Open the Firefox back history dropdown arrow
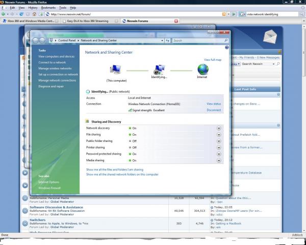Image resolution: width=306 pixels, height=245 pixels. [x=8, y=14]
